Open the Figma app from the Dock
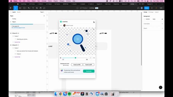The image size is (173, 97). pyautogui.click(x=82, y=94)
